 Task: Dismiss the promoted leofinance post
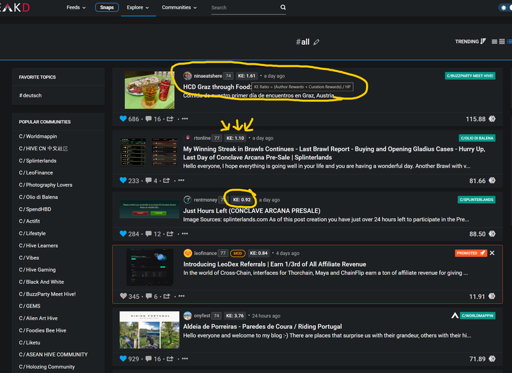(x=492, y=253)
